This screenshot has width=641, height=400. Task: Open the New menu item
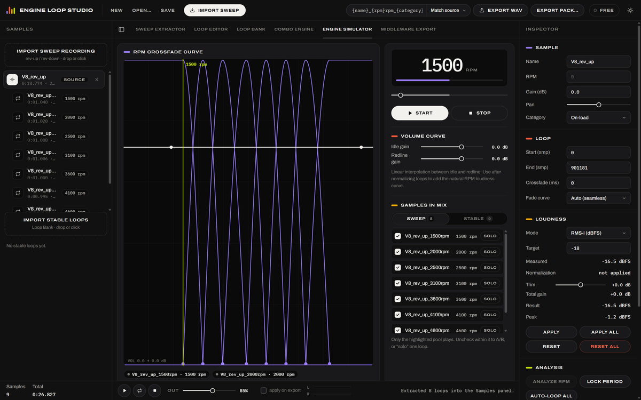pos(116,10)
